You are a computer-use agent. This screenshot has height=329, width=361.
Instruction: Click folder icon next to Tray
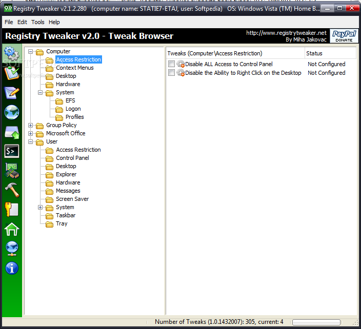49,224
